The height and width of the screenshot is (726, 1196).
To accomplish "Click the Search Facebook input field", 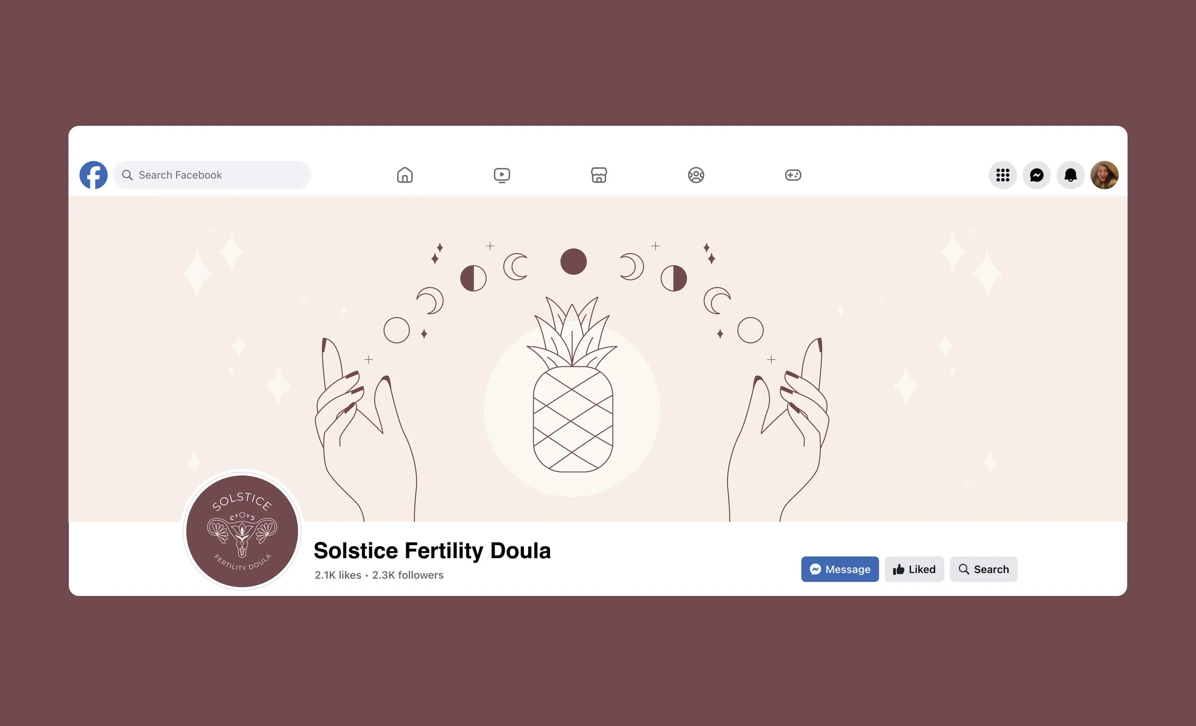I will pyautogui.click(x=212, y=175).
